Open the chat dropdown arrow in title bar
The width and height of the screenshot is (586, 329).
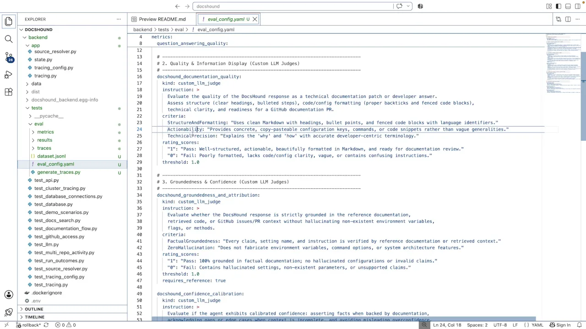tap(408, 6)
